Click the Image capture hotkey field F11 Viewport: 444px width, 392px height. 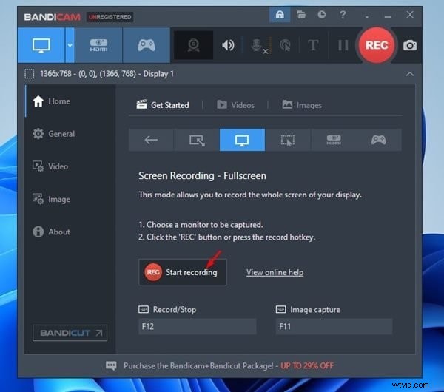tap(334, 326)
